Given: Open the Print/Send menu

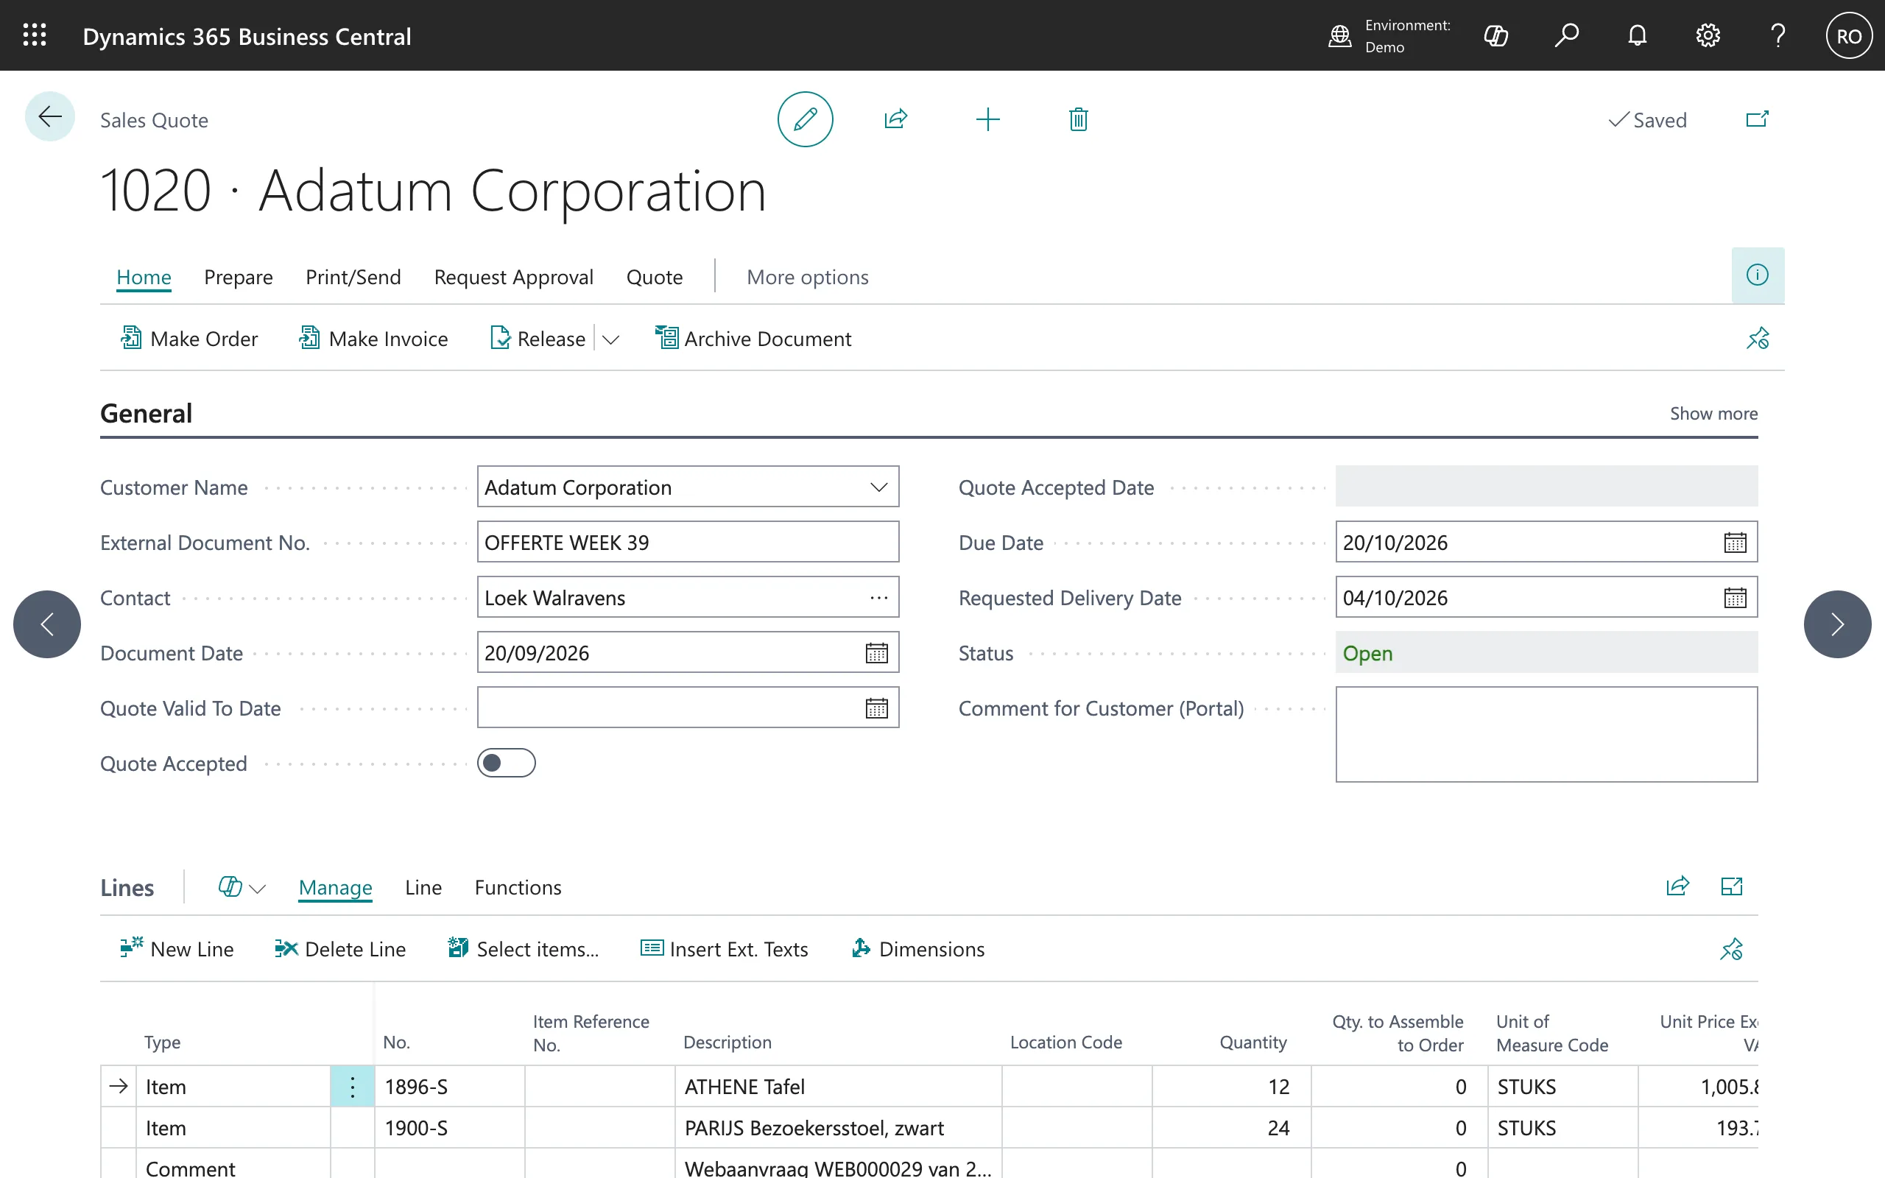Looking at the screenshot, I should coord(353,278).
